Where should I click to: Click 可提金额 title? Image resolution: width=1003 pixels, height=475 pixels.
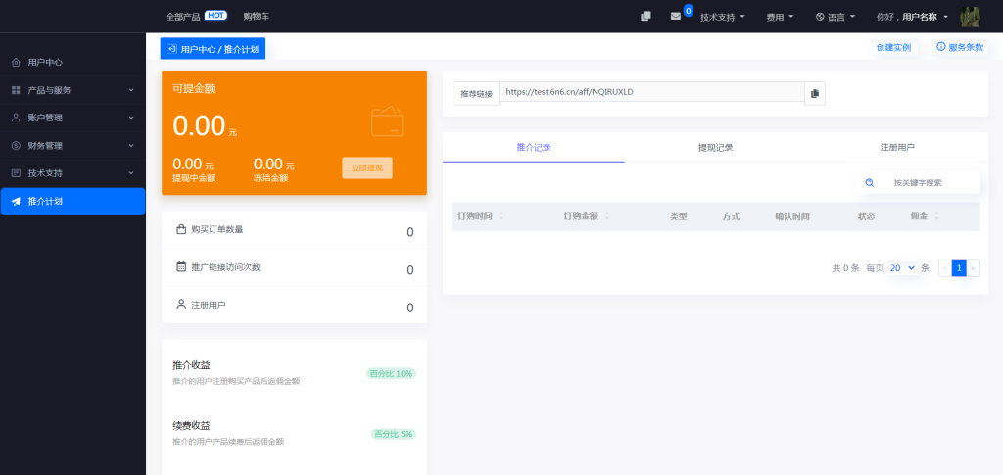(194, 89)
